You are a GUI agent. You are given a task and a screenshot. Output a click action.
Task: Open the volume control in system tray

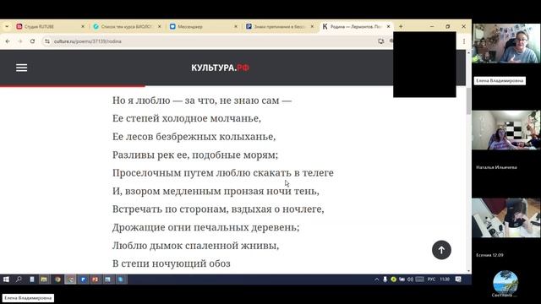410,280
